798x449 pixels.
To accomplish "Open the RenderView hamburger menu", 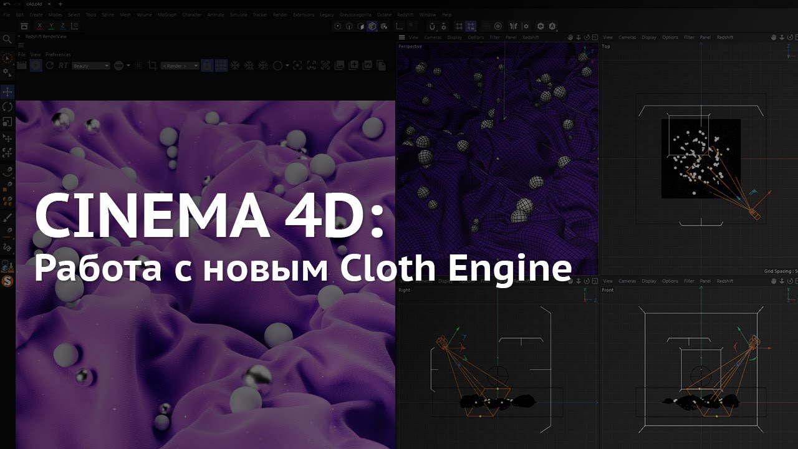I will [x=21, y=46].
